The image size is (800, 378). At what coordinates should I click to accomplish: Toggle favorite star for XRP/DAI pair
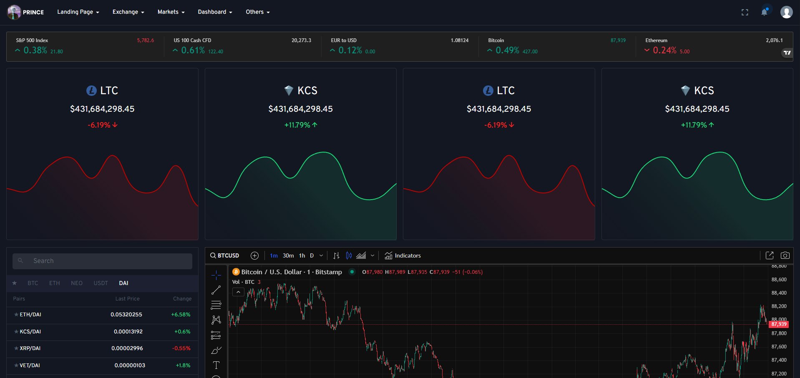pyautogui.click(x=16, y=348)
